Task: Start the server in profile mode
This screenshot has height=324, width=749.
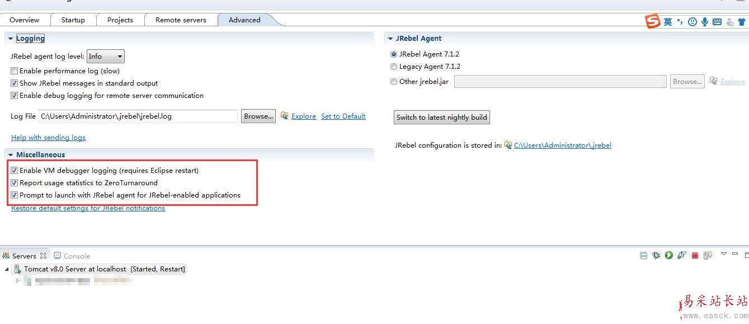Action: click(682, 255)
